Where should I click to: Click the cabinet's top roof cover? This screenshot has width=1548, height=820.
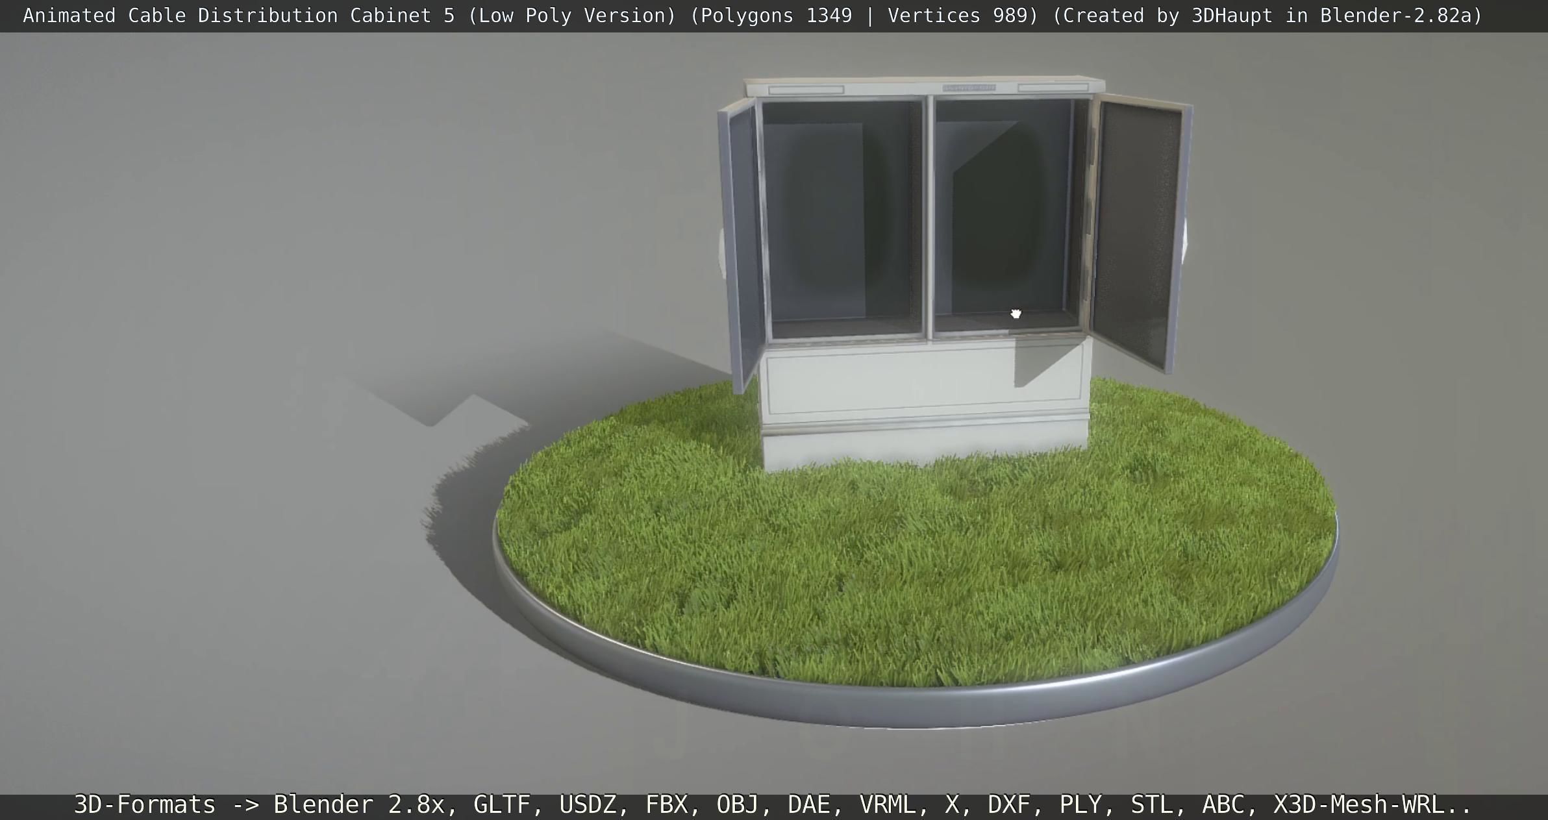[924, 87]
